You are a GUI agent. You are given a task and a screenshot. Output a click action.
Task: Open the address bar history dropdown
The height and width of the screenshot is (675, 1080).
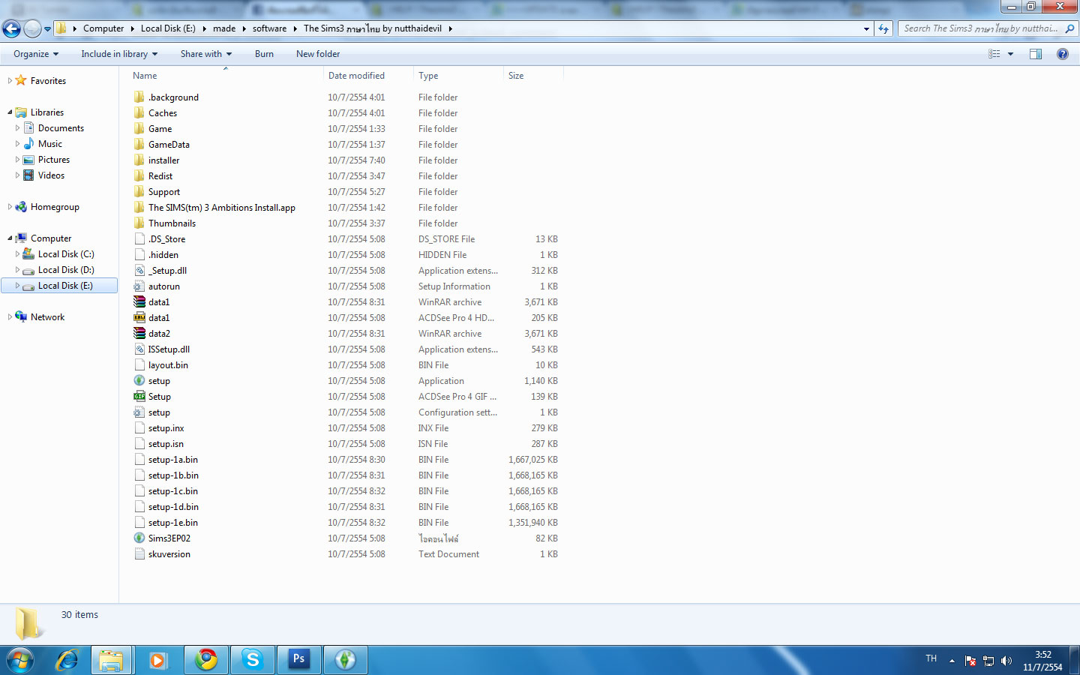(866, 28)
